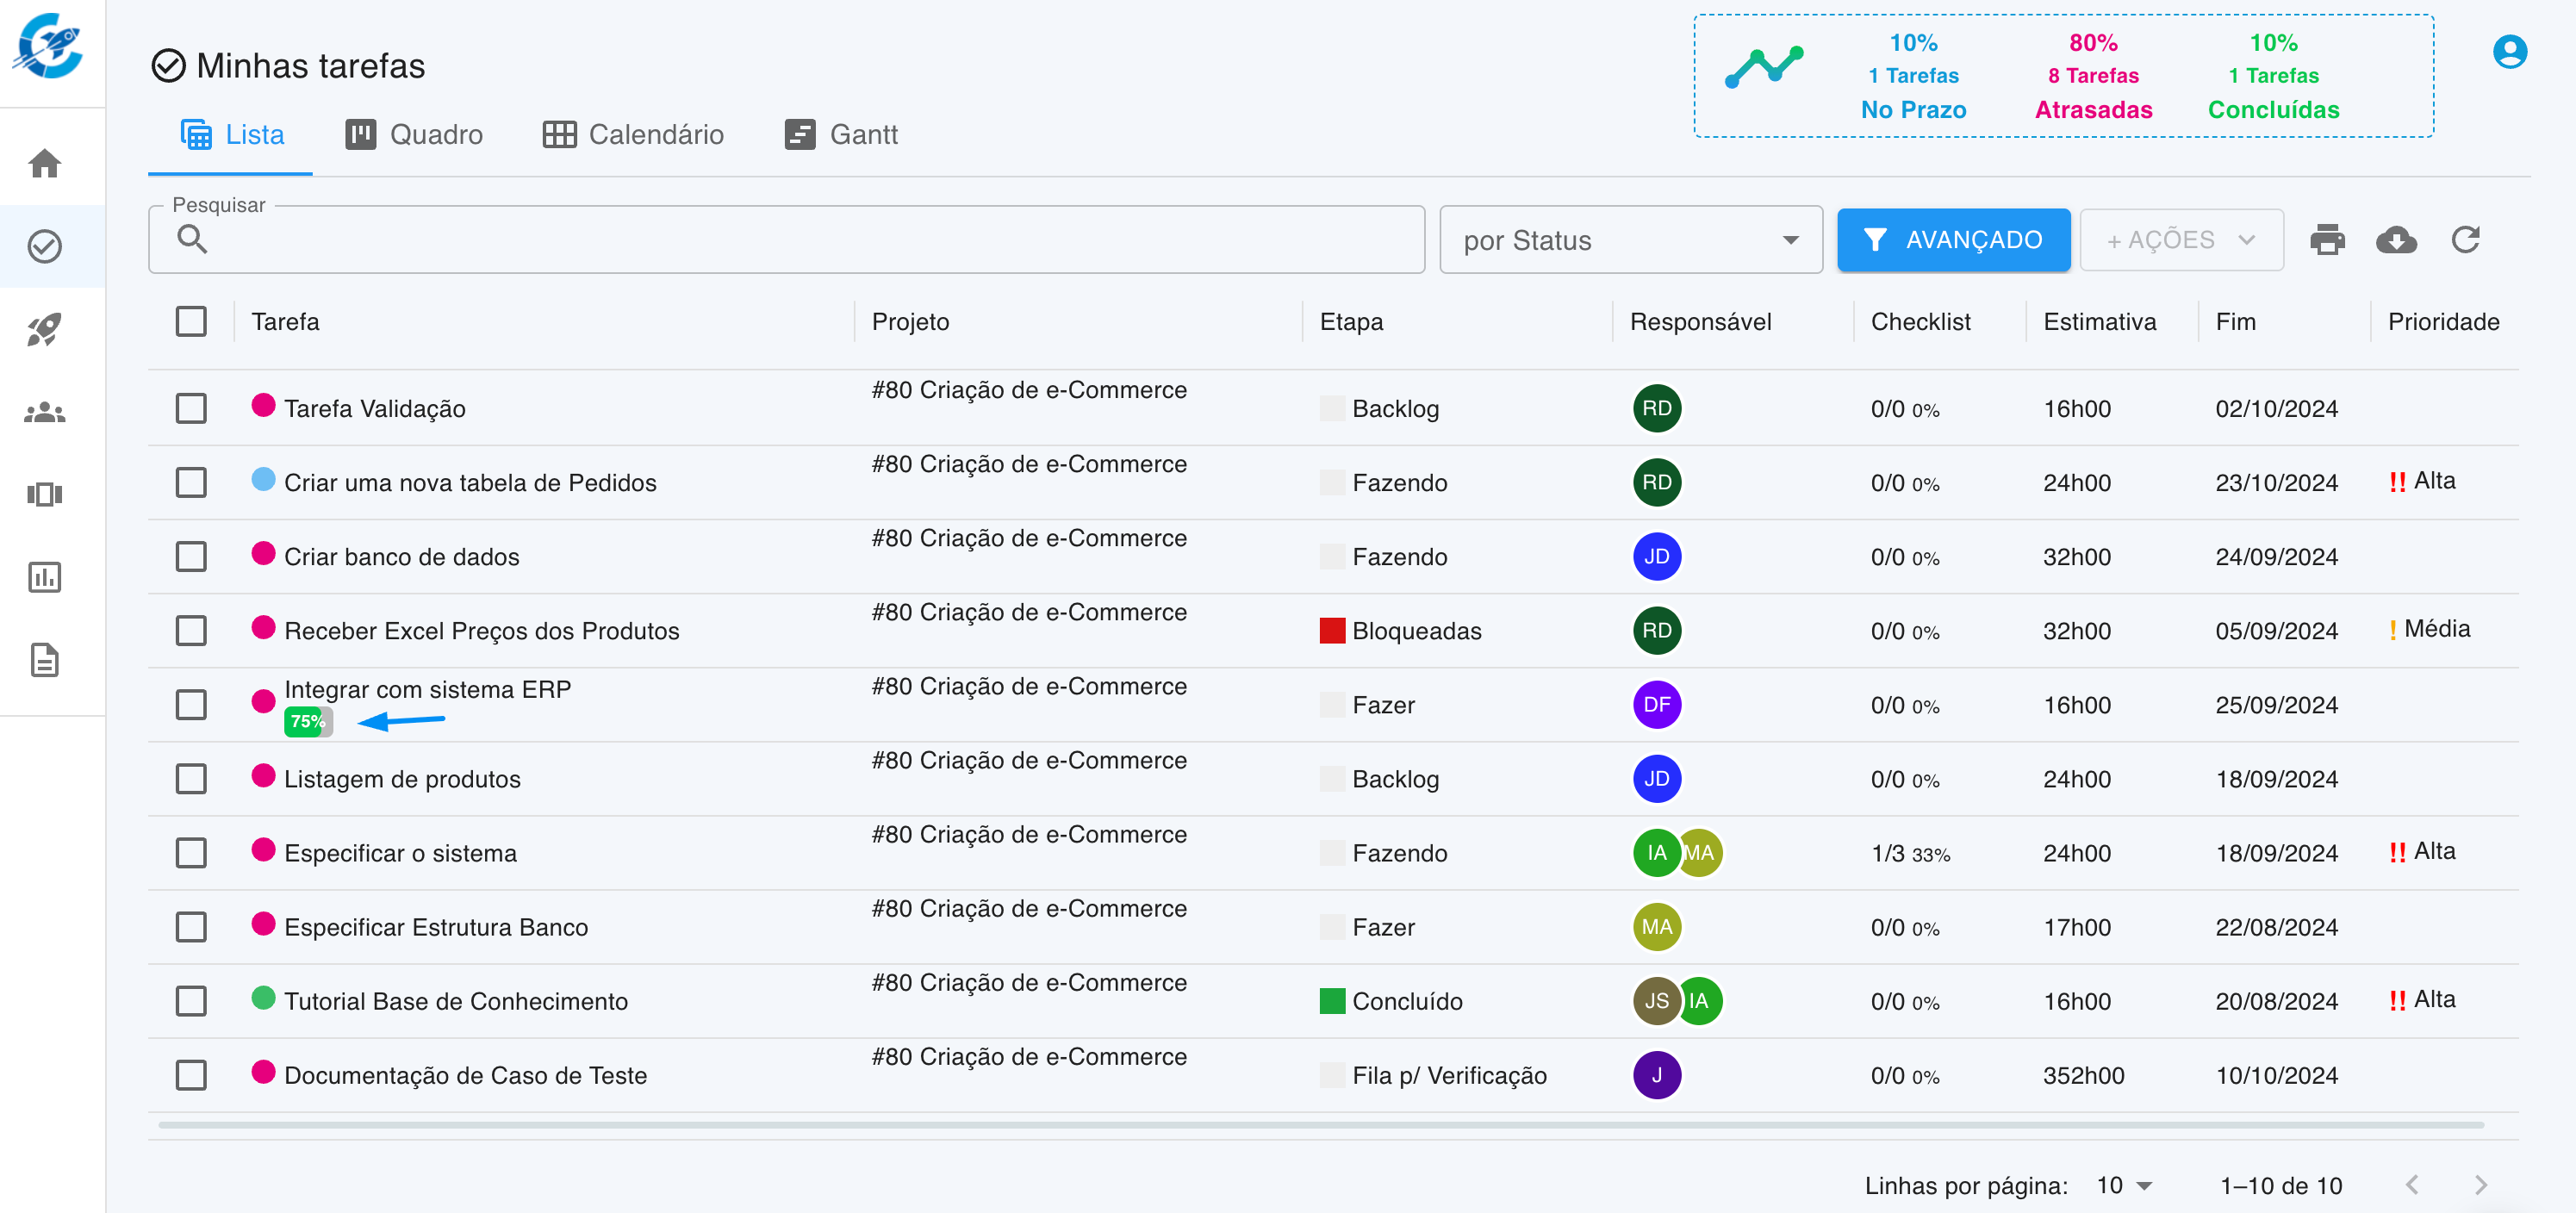Open the document sidebar icon
This screenshot has width=2576, height=1213.
pyautogui.click(x=45, y=660)
